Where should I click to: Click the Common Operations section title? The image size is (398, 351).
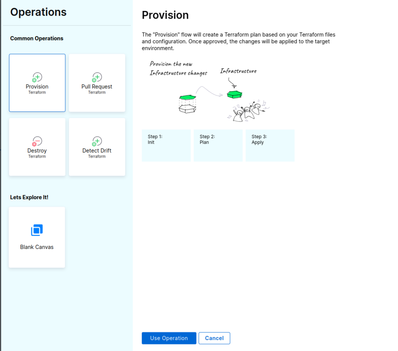37,39
